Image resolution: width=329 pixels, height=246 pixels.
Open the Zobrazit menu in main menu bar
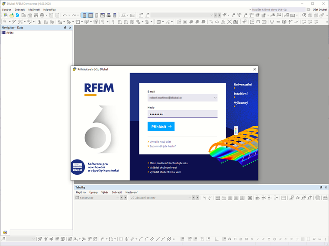tap(19, 10)
